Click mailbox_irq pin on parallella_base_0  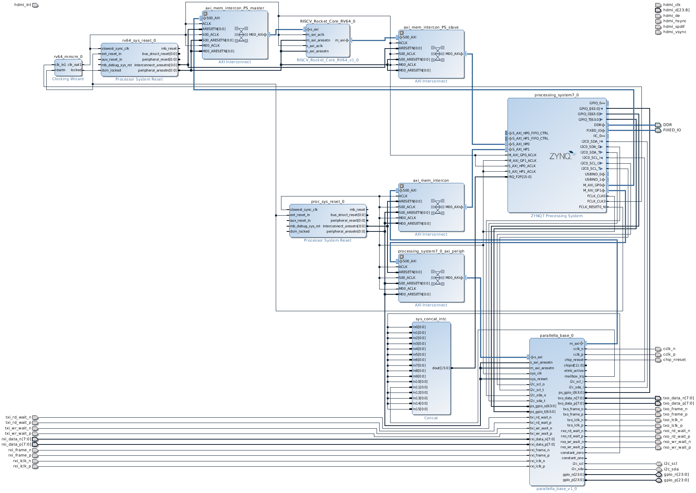pyautogui.click(x=574, y=376)
